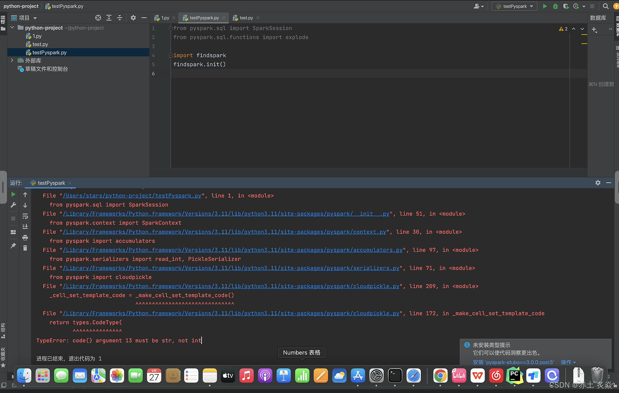Open the 操作 dropdown in notification
This screenshot has width=619, height=393.
coord(568,362)
